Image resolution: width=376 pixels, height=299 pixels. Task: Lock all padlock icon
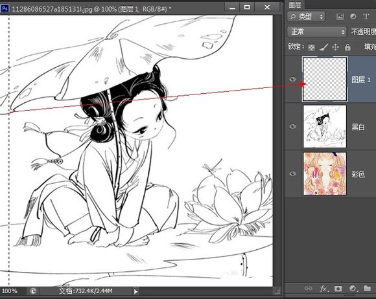(x=347, y=47)
